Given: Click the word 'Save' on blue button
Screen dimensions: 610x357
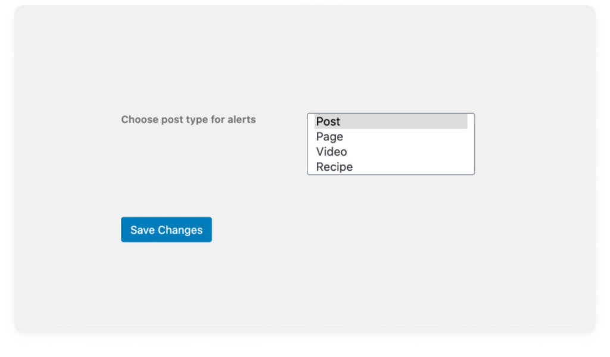Looking at the screenshot, I should coord(142,230).
